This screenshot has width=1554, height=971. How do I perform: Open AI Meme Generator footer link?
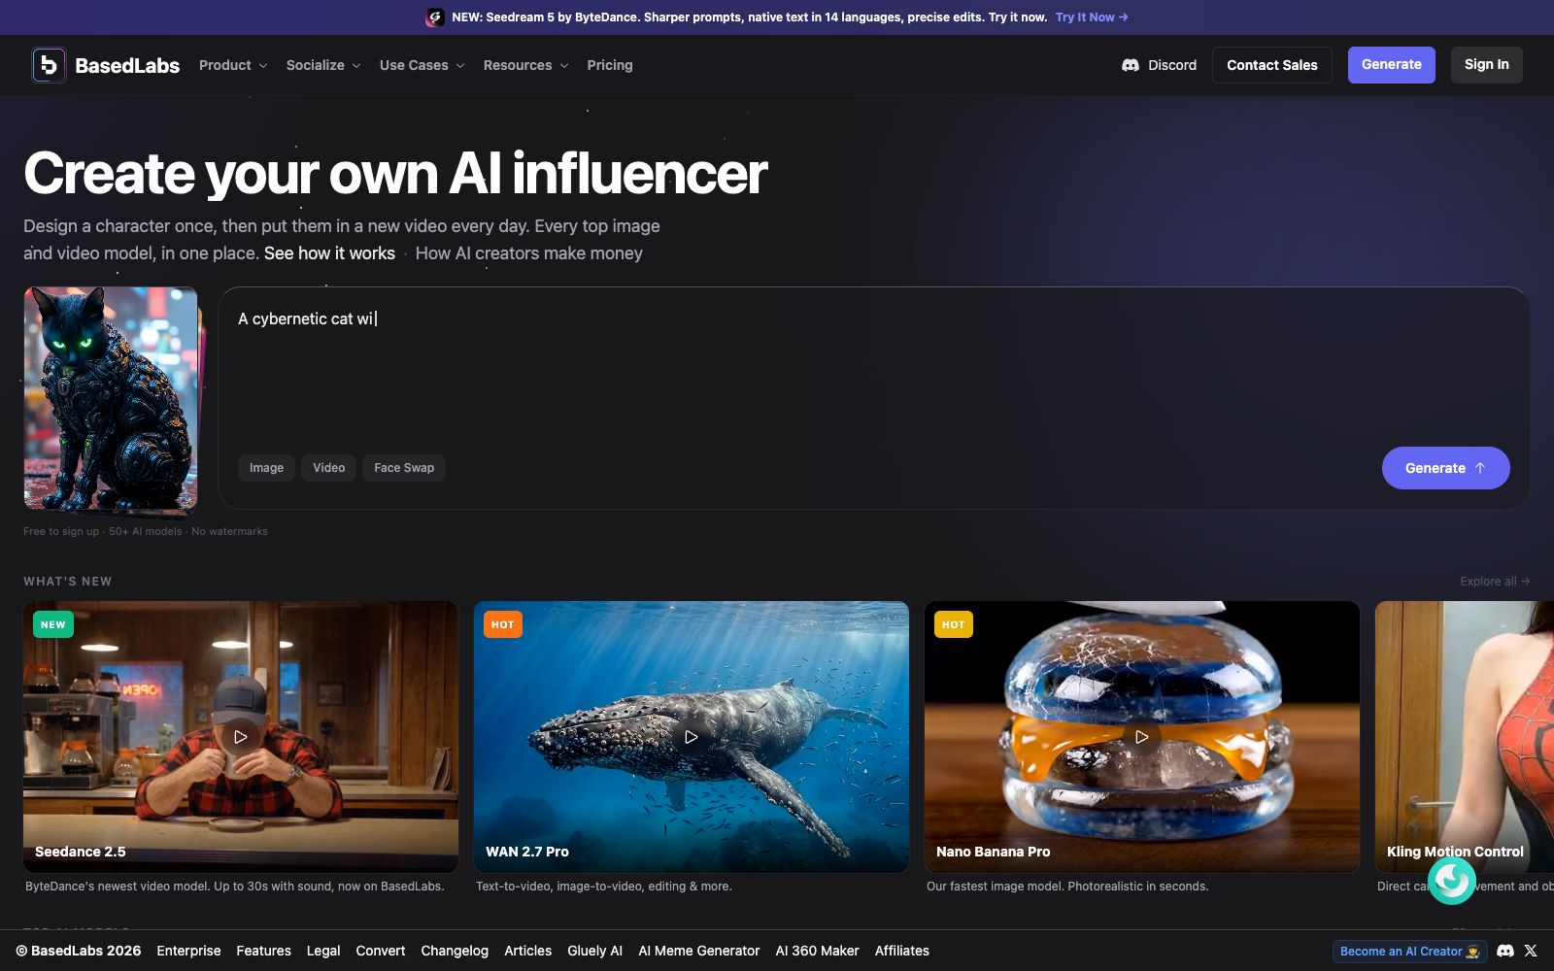pos(699,951)
